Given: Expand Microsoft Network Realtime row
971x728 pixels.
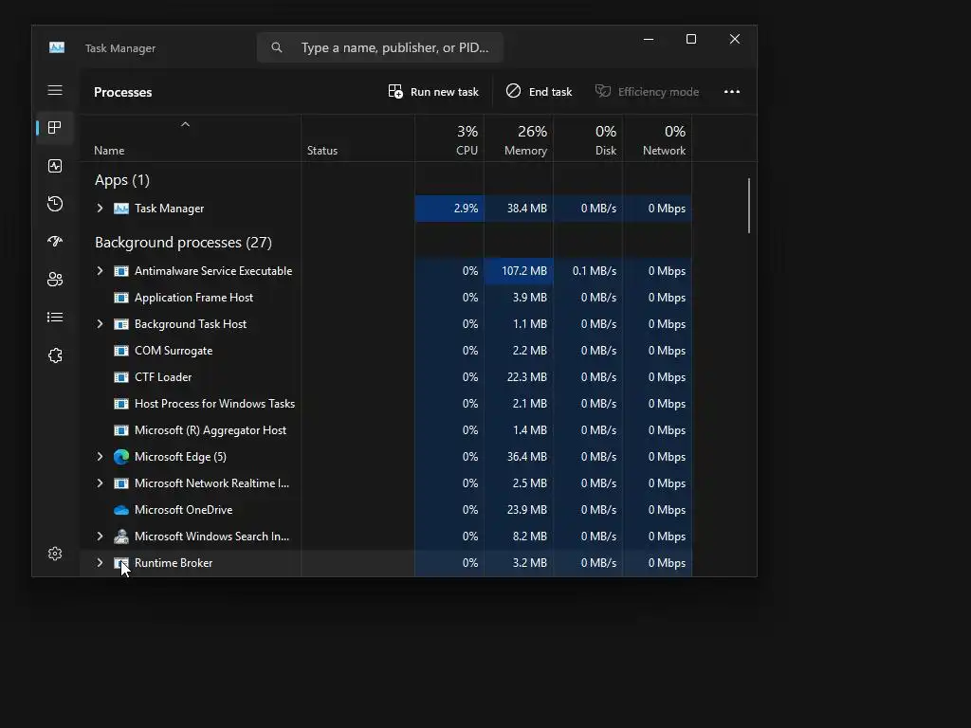Looking at the screenshot, I should [100, 482].
